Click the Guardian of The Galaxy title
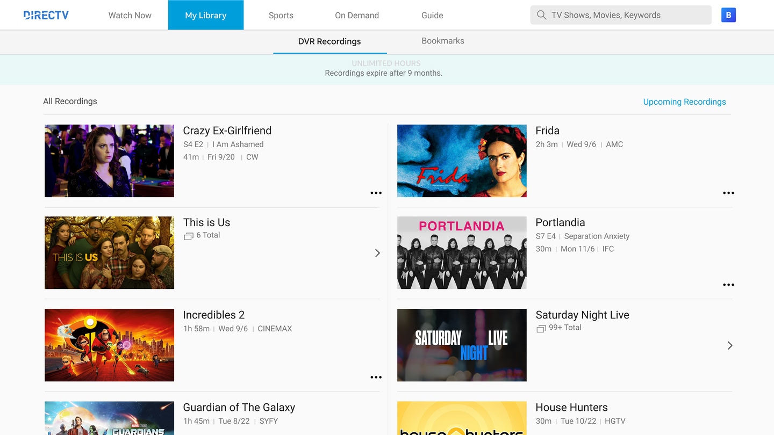 (x=239, y=407)
